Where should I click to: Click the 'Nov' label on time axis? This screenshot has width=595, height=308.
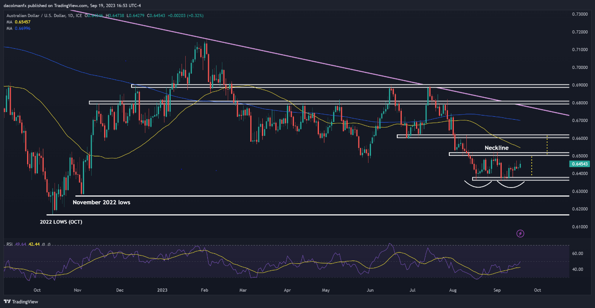[x=77, y=290]
